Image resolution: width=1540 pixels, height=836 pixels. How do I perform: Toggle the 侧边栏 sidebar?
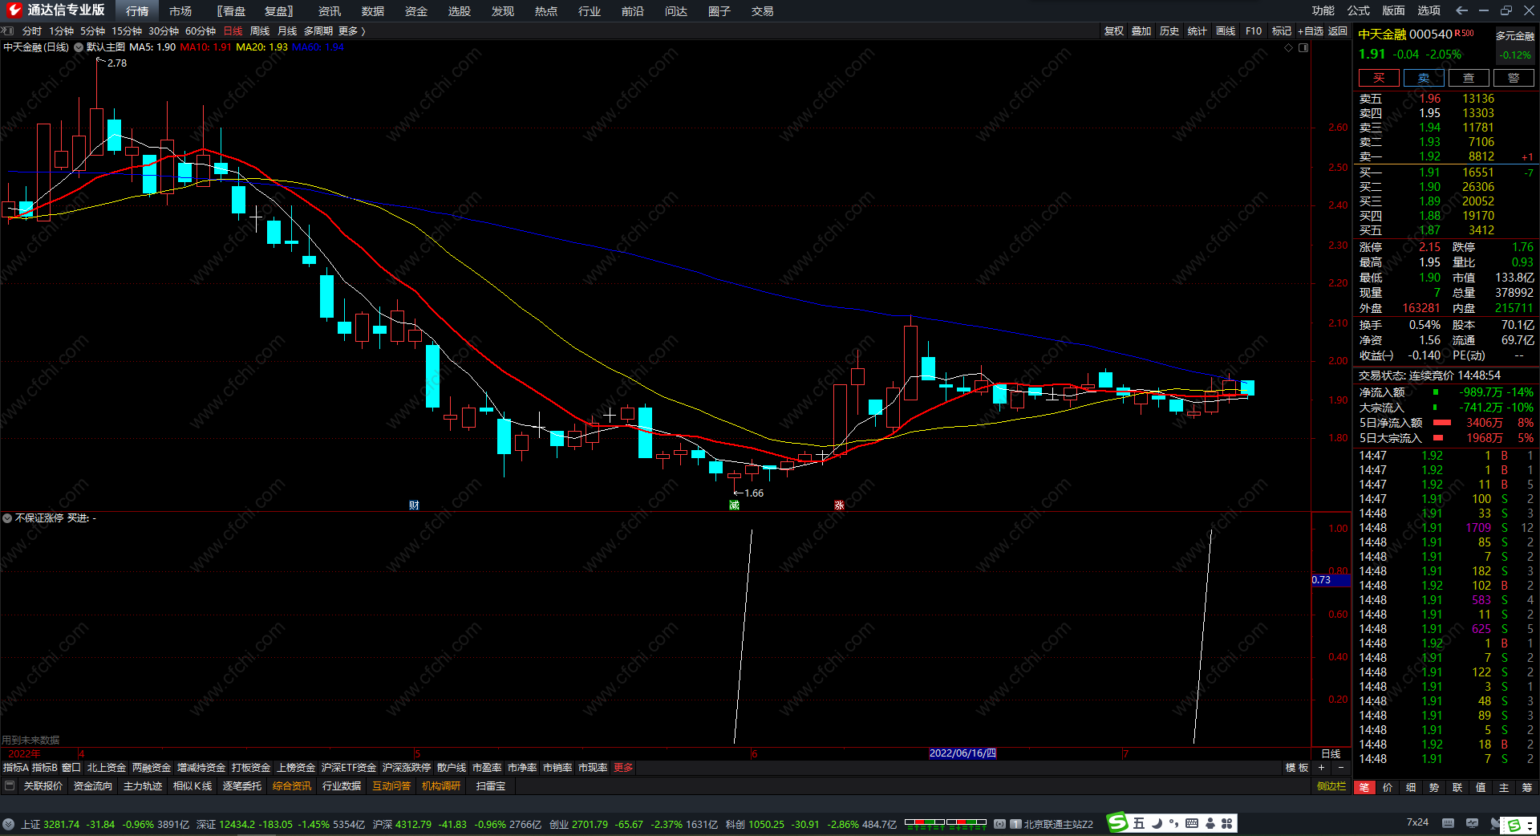[1331, 786]
